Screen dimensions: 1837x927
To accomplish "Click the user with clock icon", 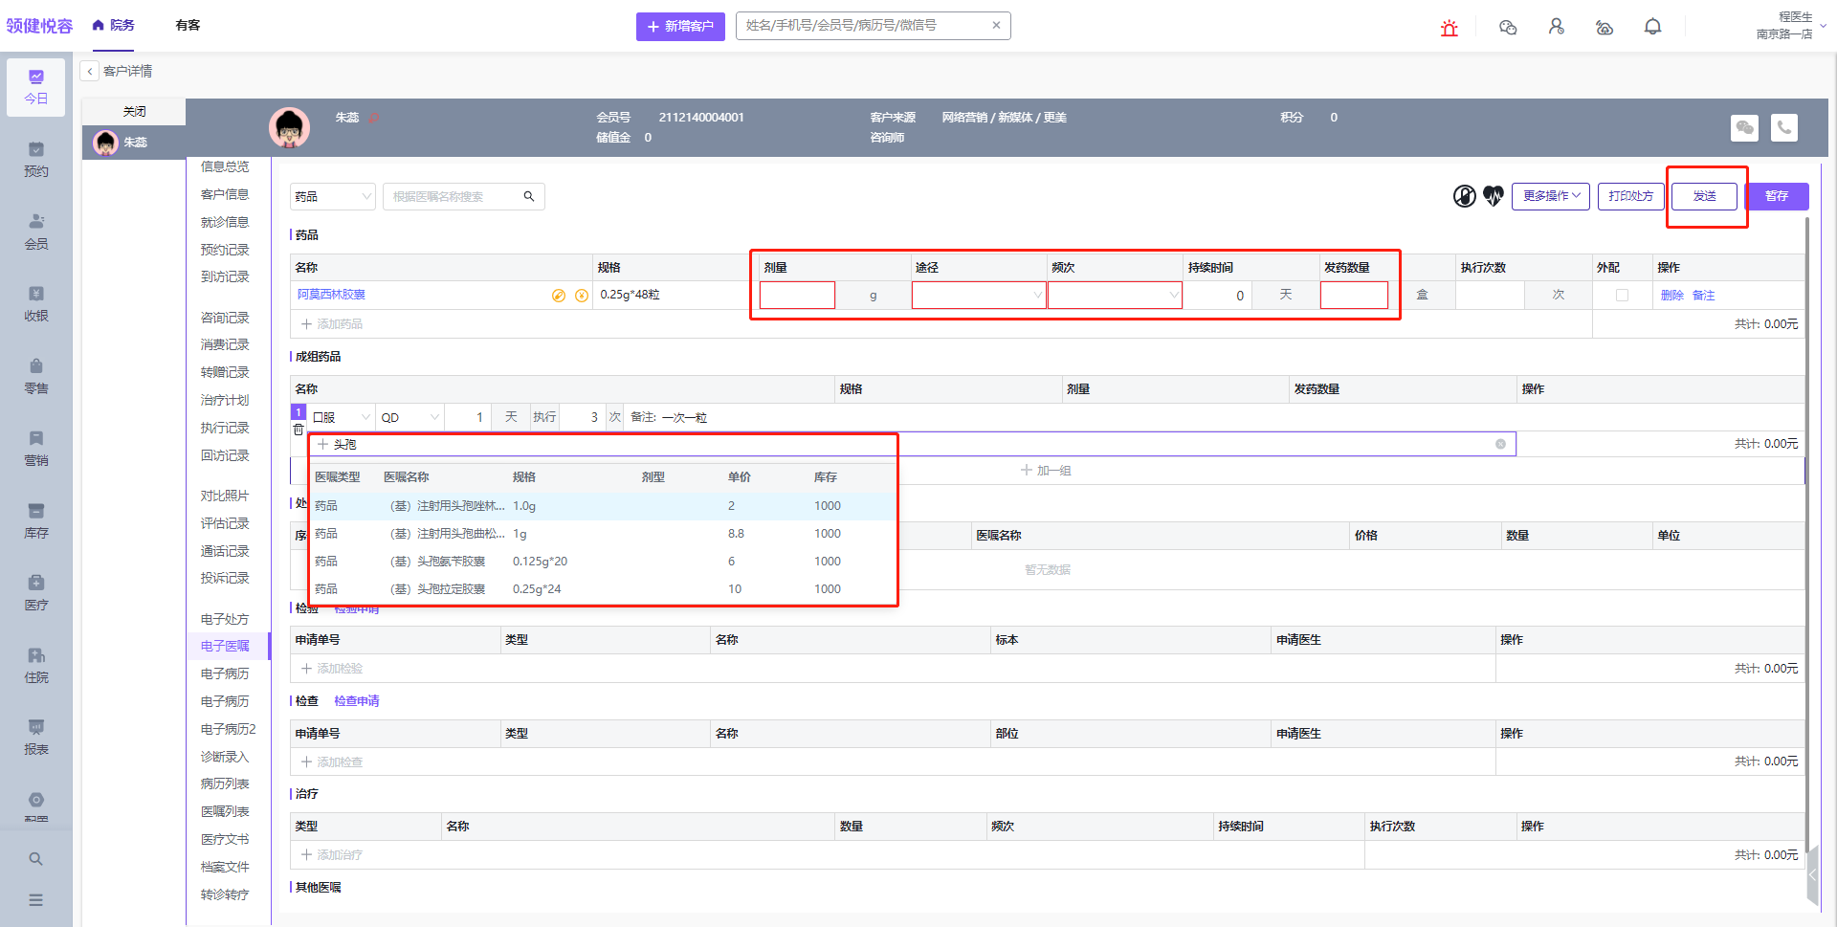I will 1557,27.
